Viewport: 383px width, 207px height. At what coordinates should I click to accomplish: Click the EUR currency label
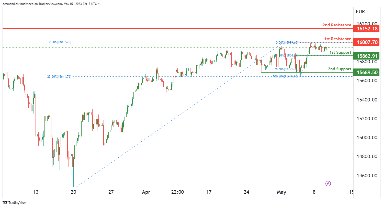(x=360, y=11)
